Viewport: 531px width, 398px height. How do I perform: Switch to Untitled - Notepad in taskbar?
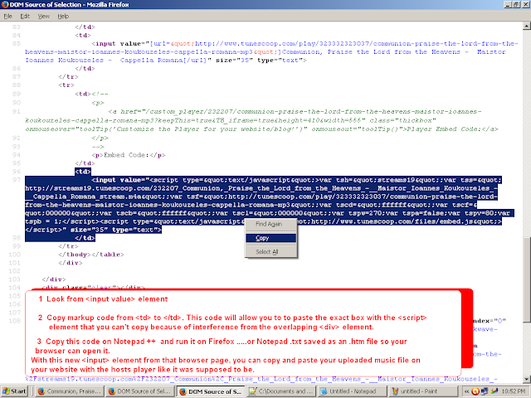point(352,391)
